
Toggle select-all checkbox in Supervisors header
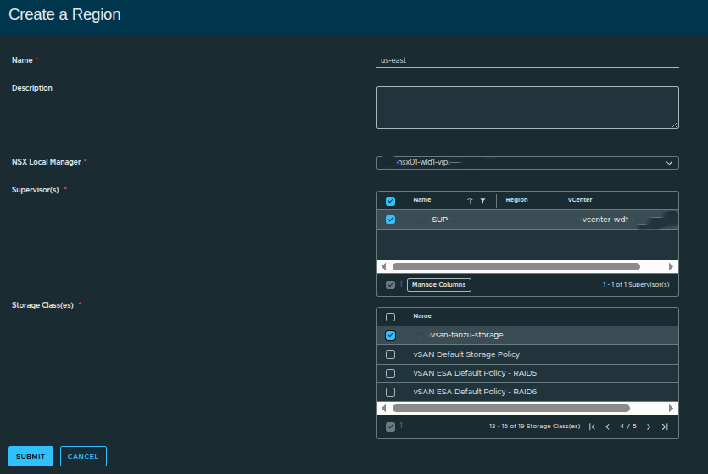pyautogui.click(x=391, y=201)
